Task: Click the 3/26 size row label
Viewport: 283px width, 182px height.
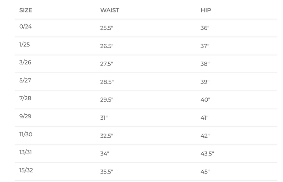Action: click(x=25, y=62)
